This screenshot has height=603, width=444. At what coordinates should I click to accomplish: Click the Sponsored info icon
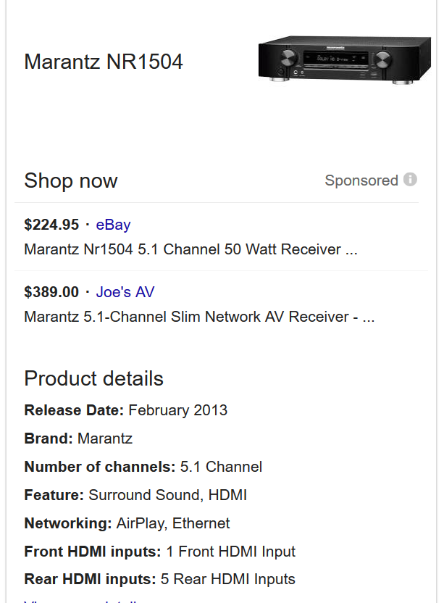411,180
